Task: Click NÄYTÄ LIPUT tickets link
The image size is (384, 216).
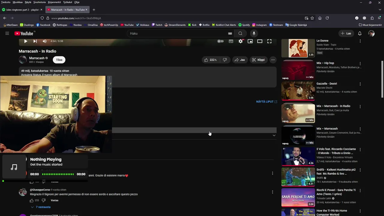Action: point(267,102)
